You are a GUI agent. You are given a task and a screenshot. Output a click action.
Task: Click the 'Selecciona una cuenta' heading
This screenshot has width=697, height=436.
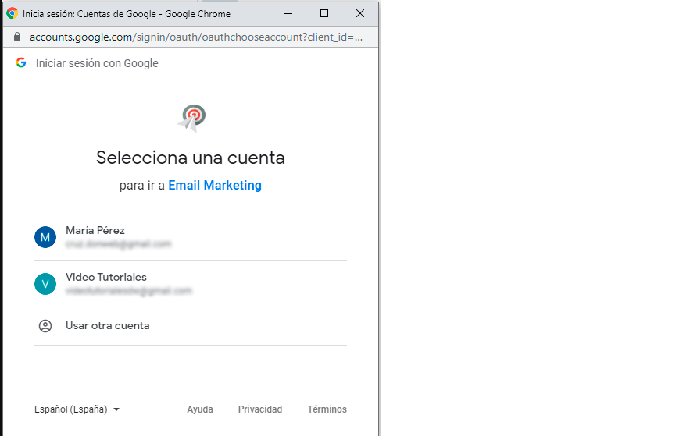[190, 158]
